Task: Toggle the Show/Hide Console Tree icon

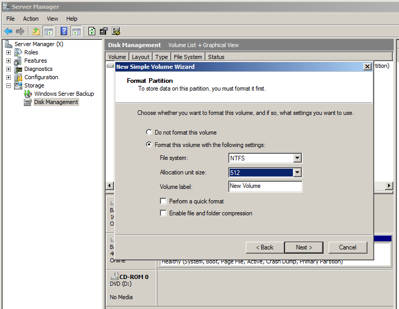Action: coord(48,31)
